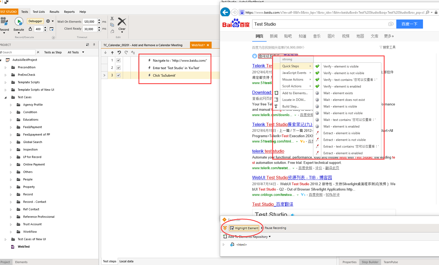439x265 pixels.
Task: Play the Test Studio pronunciation speaker icon
Action: coord(293,215)
